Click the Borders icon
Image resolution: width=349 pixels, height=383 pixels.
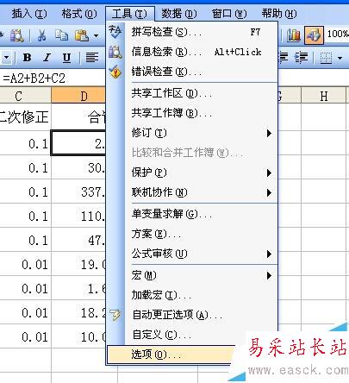[326, 58]
